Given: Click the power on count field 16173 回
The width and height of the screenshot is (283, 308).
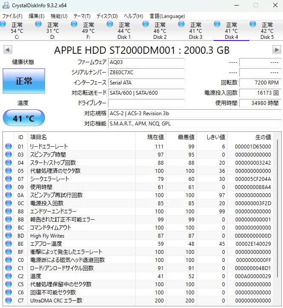Looking at the screenshot, I should coord(260,93).
